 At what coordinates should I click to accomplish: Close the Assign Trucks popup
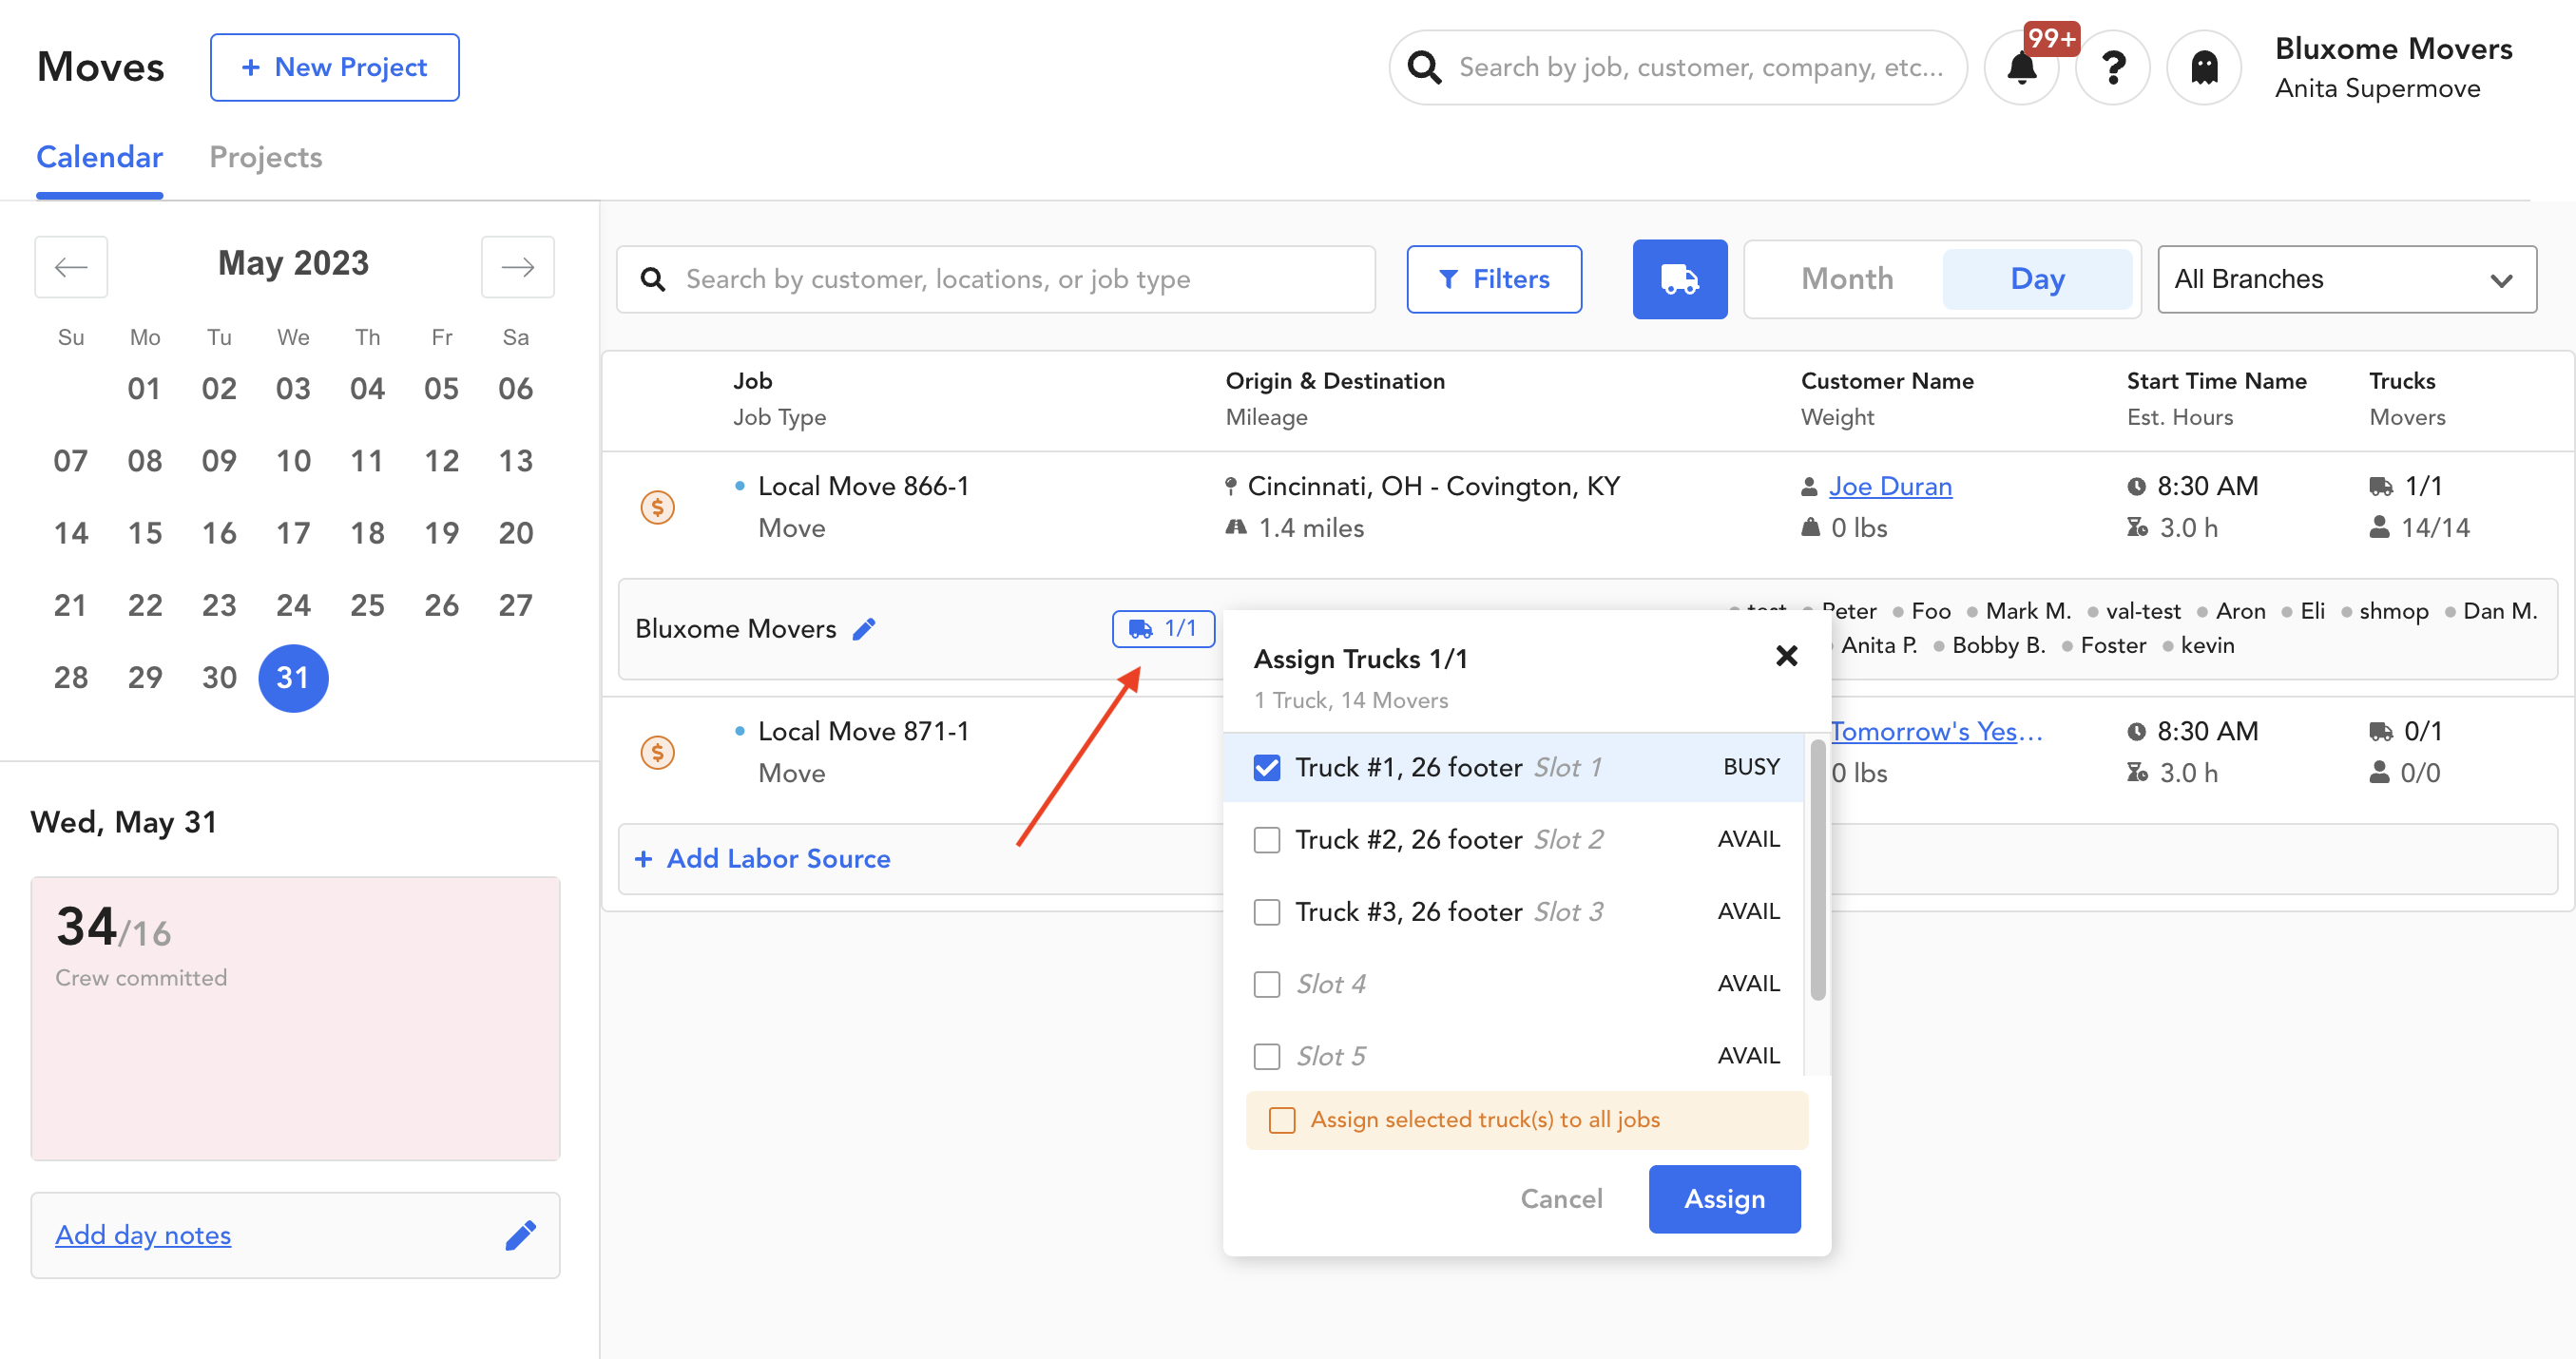tap(1786, 656)
